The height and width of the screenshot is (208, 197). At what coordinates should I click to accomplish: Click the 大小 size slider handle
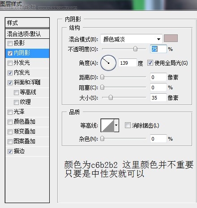coord(111,98)
